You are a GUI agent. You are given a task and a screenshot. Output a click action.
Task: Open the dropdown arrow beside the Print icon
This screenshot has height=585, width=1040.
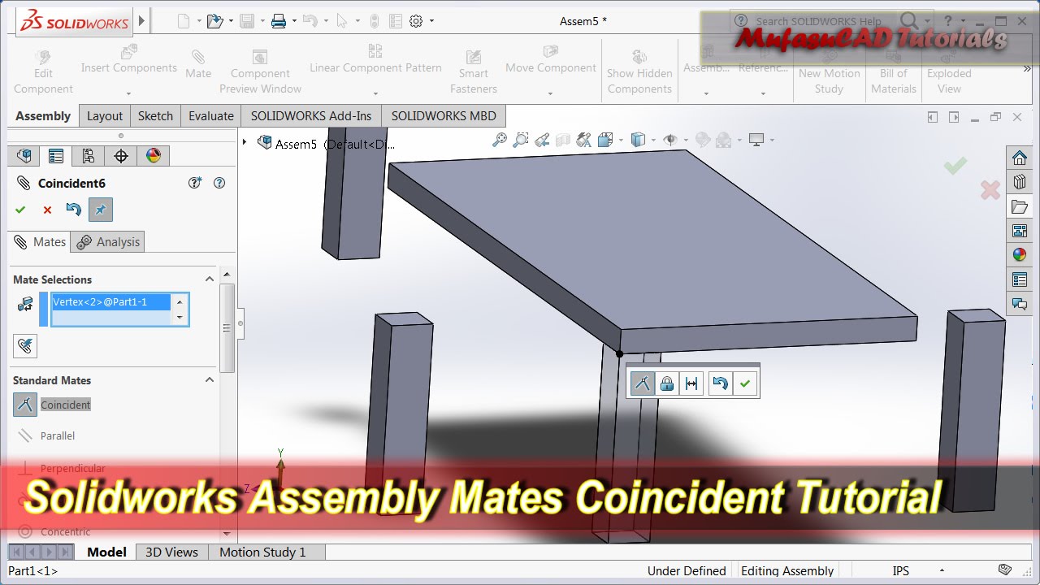[293, 22]
